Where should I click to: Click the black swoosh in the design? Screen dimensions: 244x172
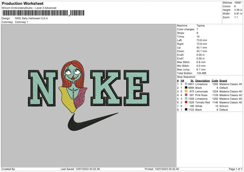93,122
